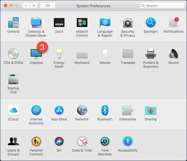187x161 pixels.
Task: Click the magnifying glass in the search field
Action: [143, 6]
